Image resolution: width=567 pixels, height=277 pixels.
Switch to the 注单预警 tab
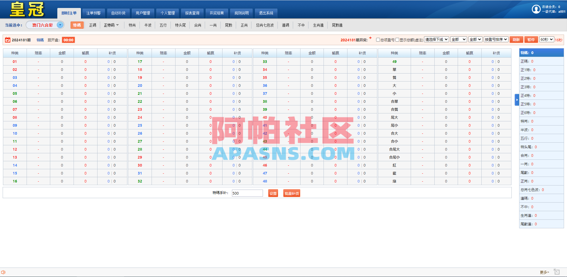pos(93,13)
